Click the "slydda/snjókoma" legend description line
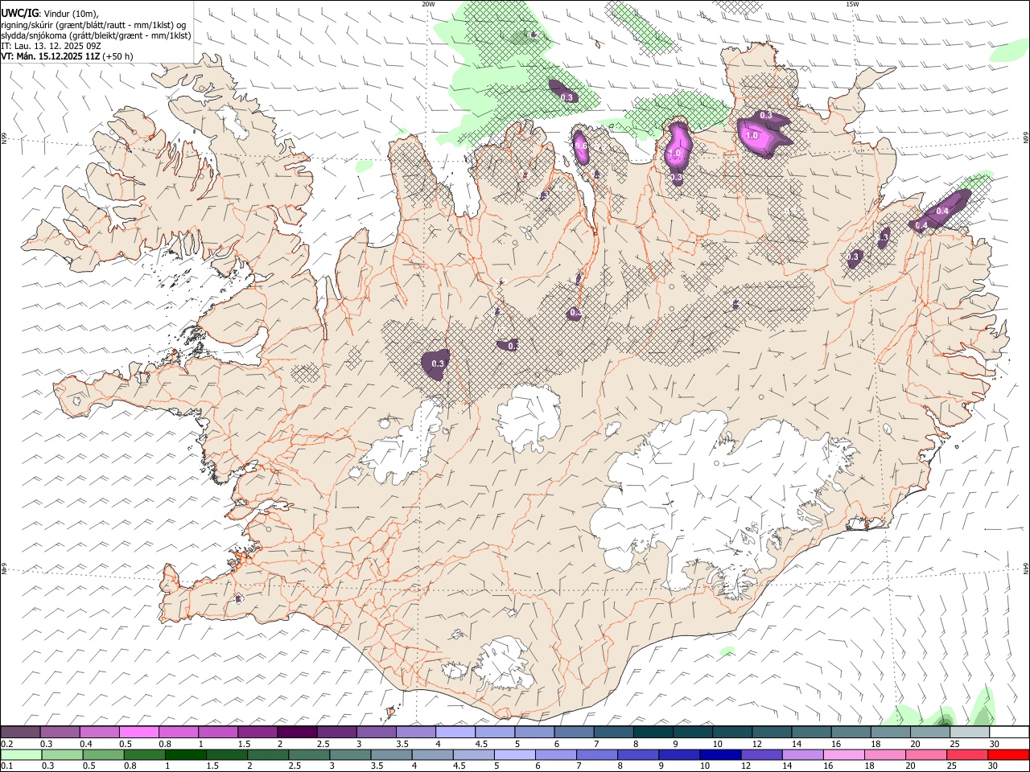The height and width of the screenshot is (772, 1030). click(x=96, y=35)
